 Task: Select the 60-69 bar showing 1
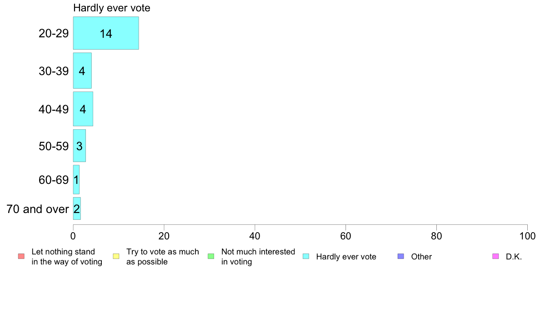[x=76, y=179]
